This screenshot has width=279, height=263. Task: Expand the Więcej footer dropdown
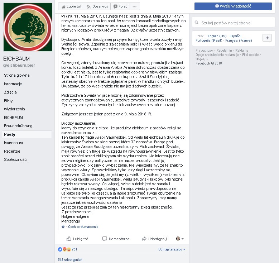pyautogui.click(x=201, y=59)
